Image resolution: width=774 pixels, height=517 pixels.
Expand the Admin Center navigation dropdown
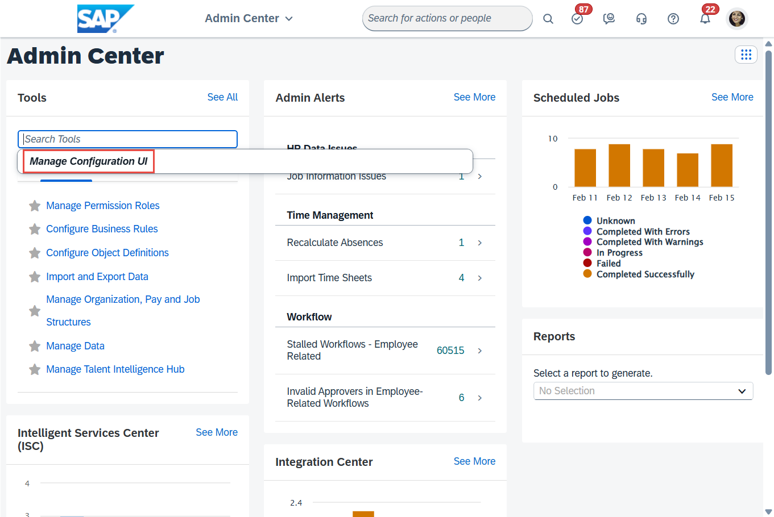(x=249, y=19)
